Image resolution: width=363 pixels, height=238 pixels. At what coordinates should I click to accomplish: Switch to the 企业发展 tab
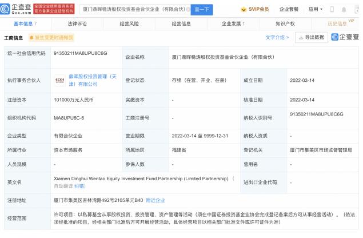pyautogui.click(x=233, y=23)
